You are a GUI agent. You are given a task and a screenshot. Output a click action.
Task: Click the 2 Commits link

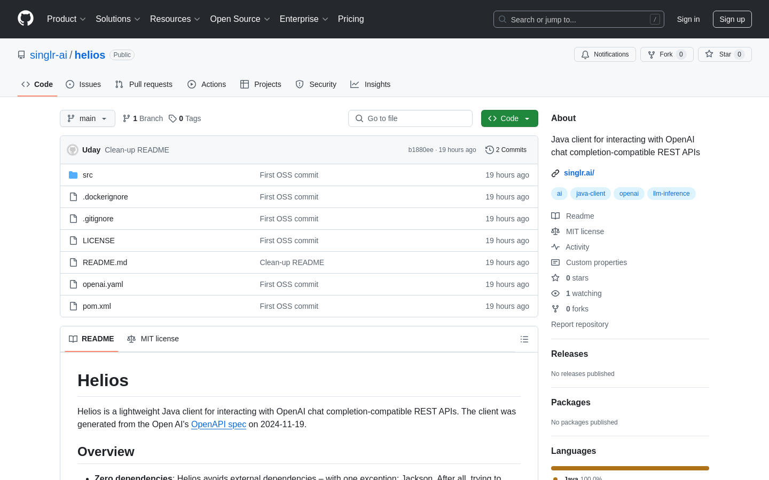(506, 150)
